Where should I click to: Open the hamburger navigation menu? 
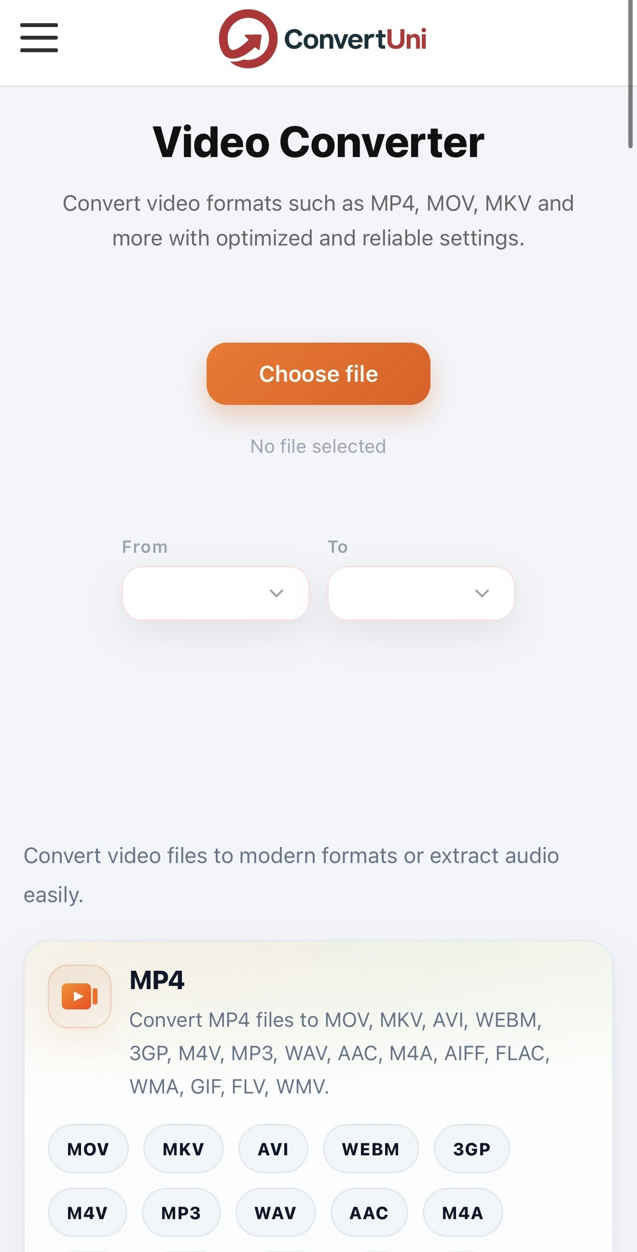(x=39, y=37)
